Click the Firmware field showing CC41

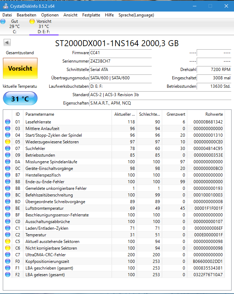click(x=120, y=53)
